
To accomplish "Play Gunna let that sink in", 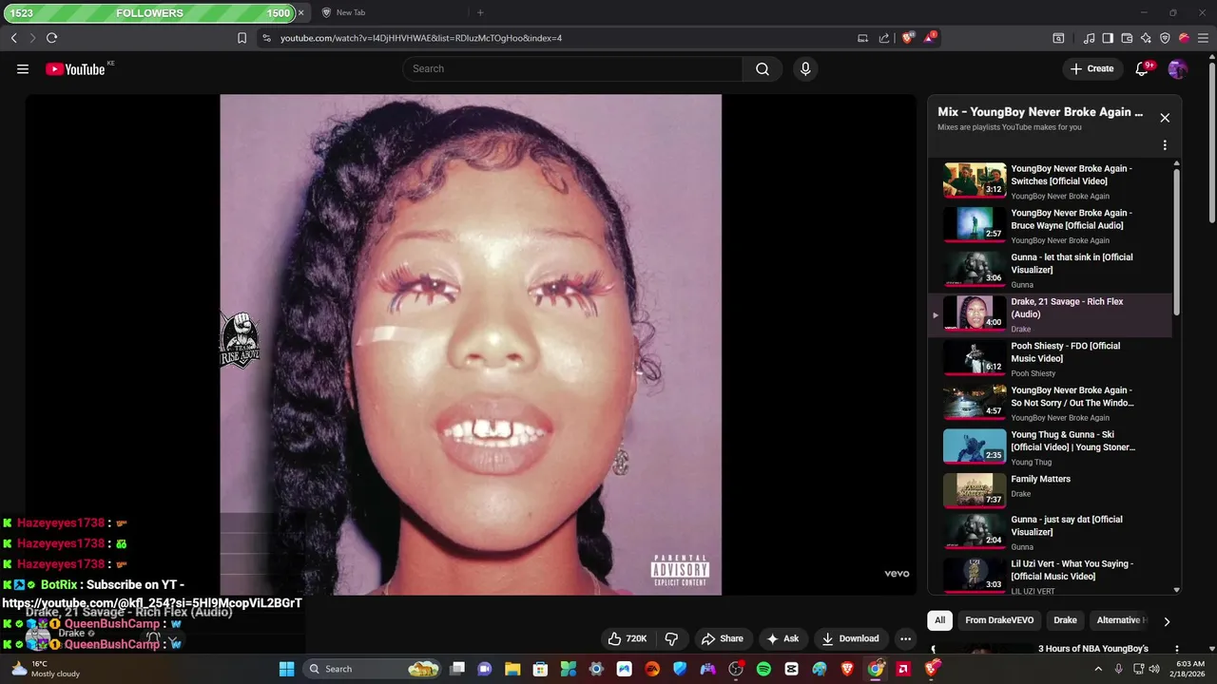I will point(1050,270).
